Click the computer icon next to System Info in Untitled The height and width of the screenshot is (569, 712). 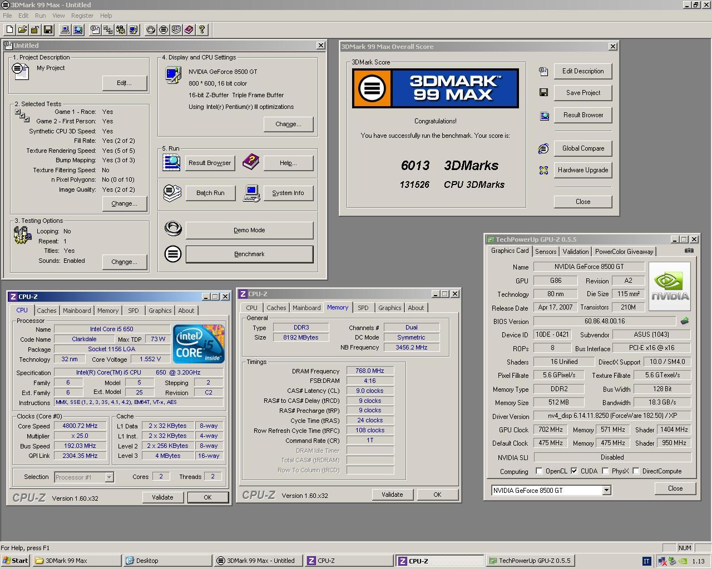click(251, 193)
